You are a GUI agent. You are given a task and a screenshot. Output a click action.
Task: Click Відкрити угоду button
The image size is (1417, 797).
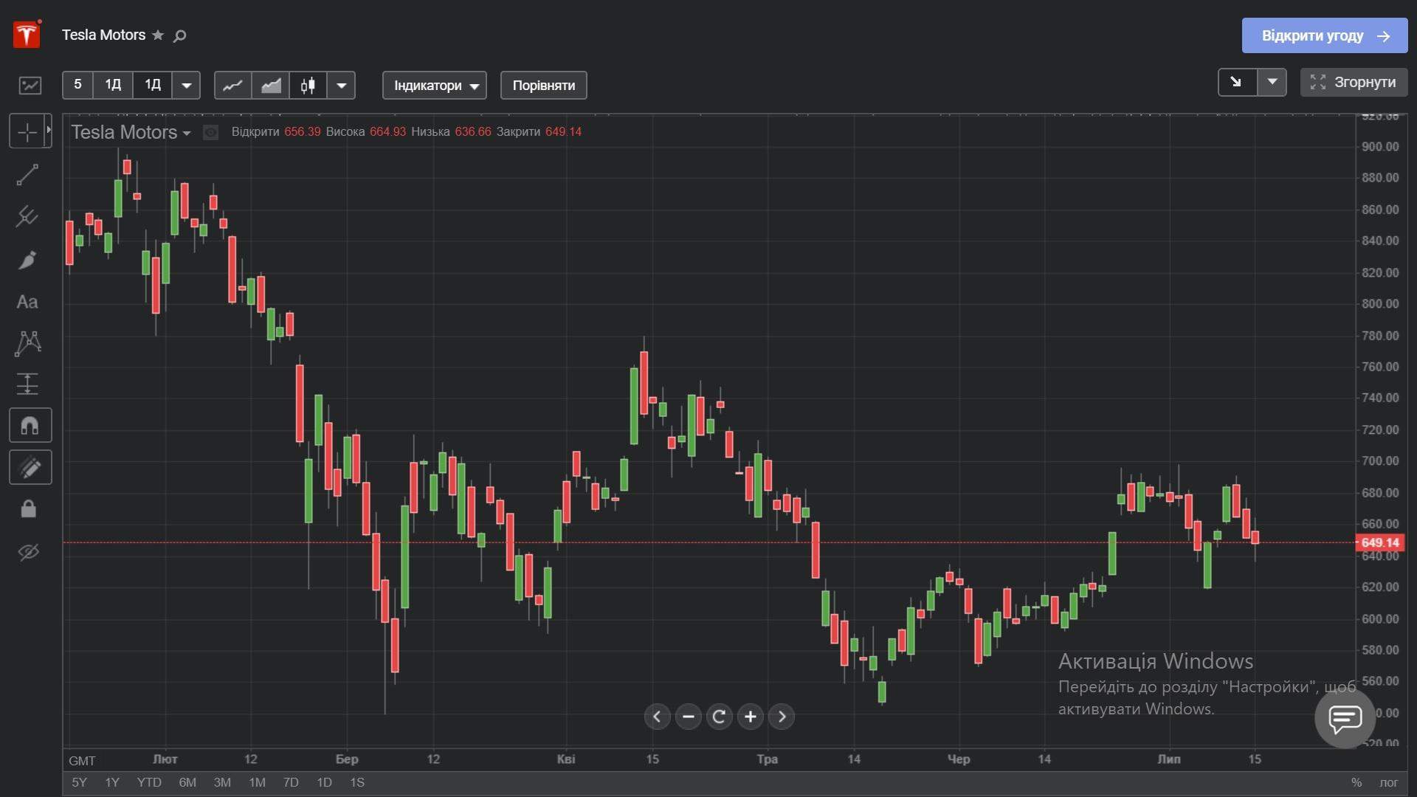[1325, 35]
